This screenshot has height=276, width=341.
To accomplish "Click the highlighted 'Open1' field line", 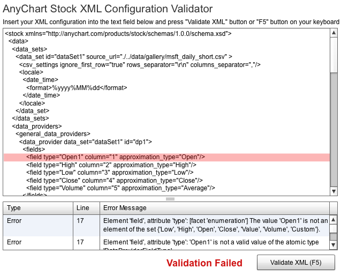I will 116,157.
